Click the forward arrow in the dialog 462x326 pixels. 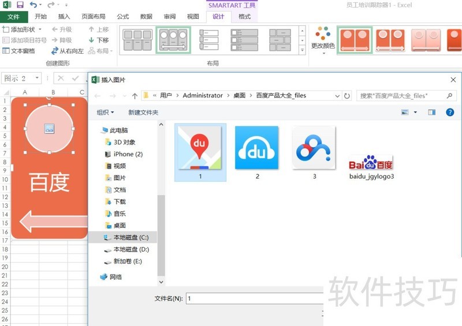tap(113, 96)
